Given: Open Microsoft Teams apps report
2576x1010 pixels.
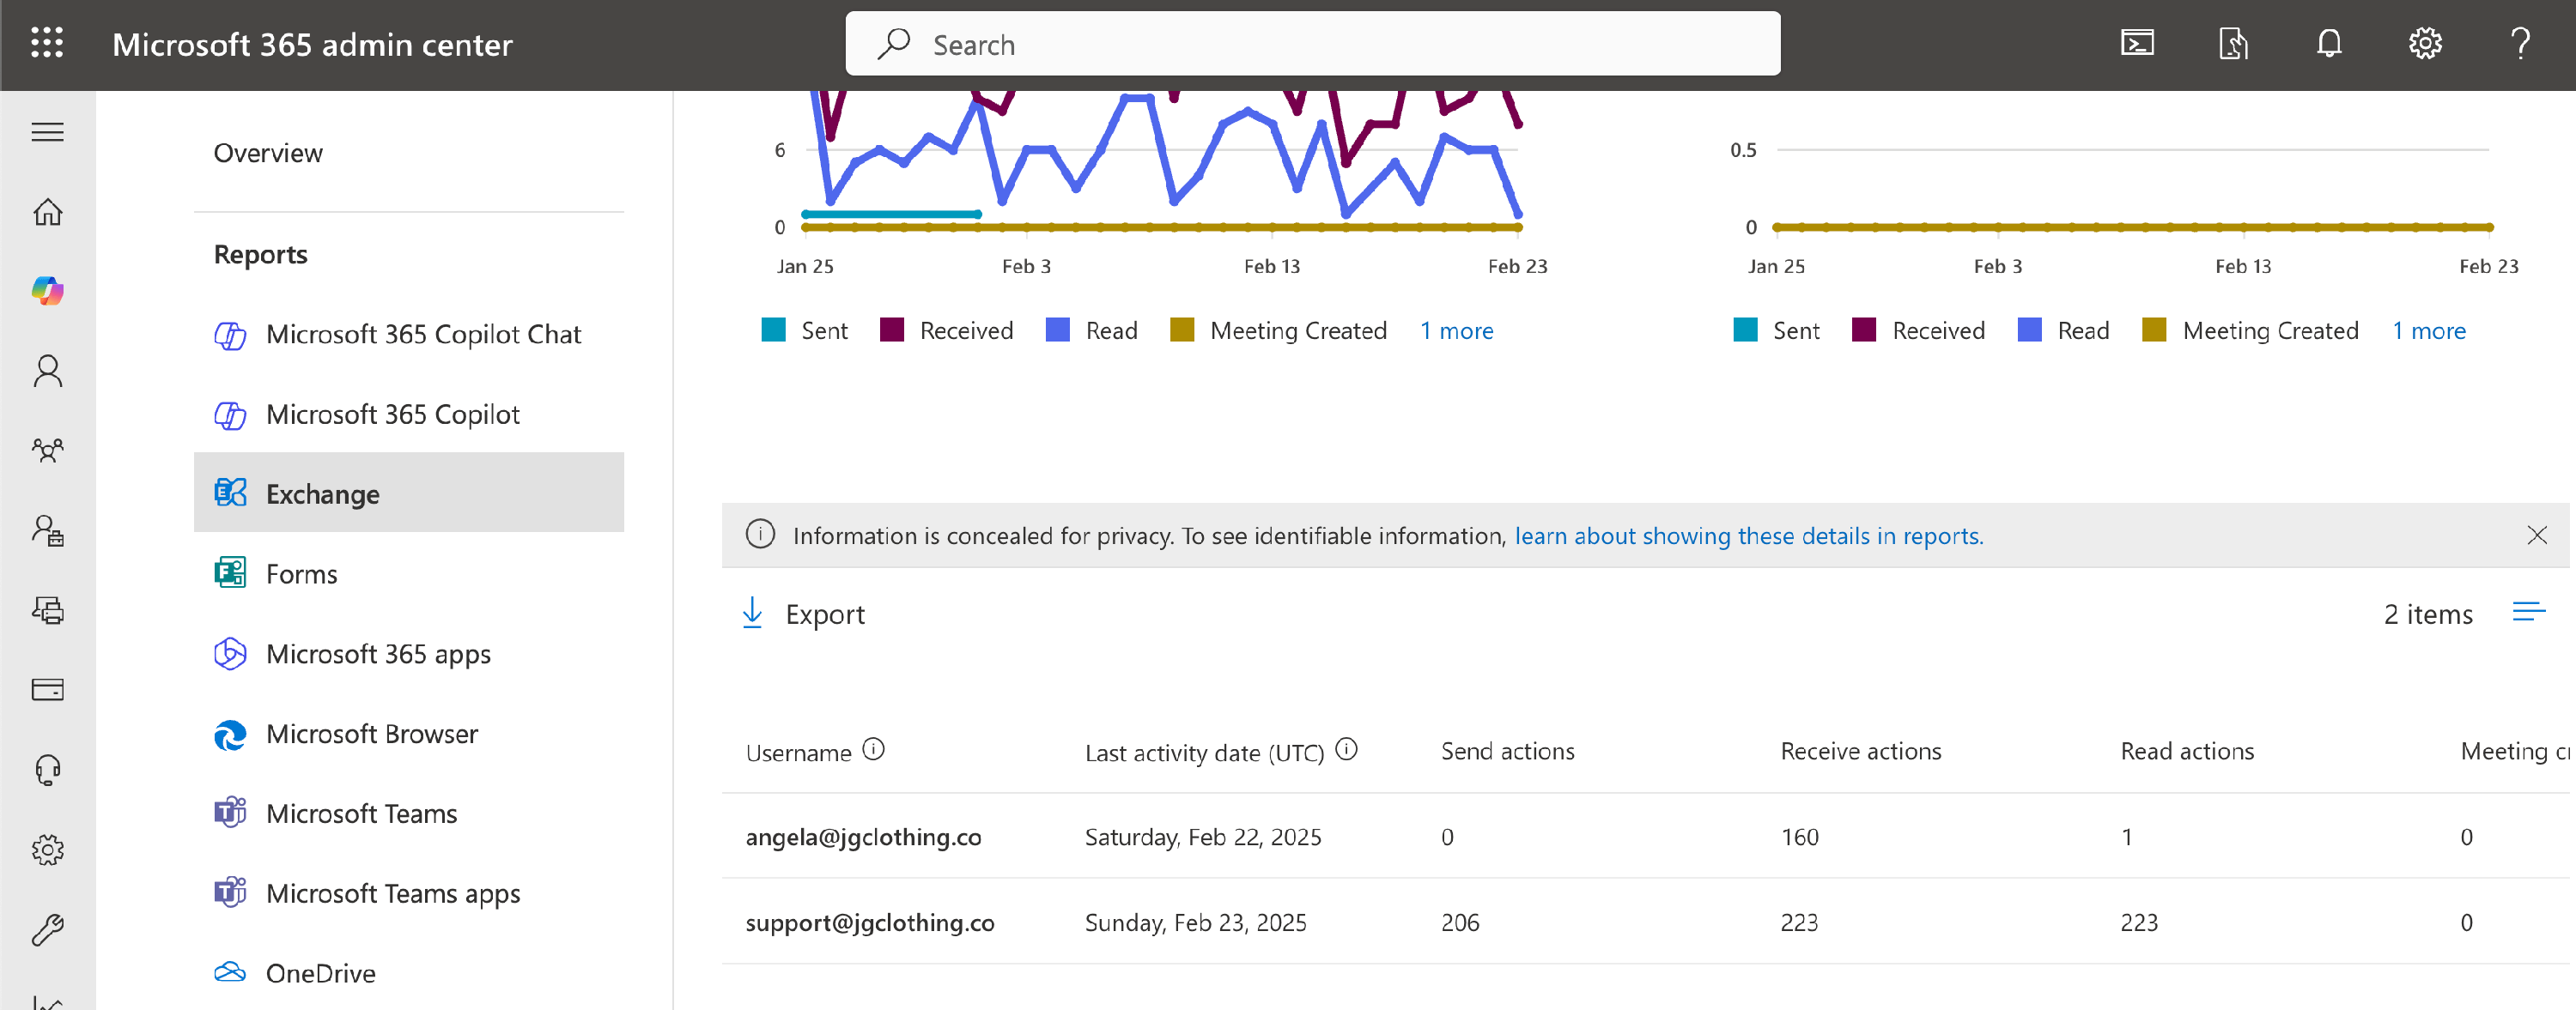Looking at the screenshot, I should click(x=408, y=893).
